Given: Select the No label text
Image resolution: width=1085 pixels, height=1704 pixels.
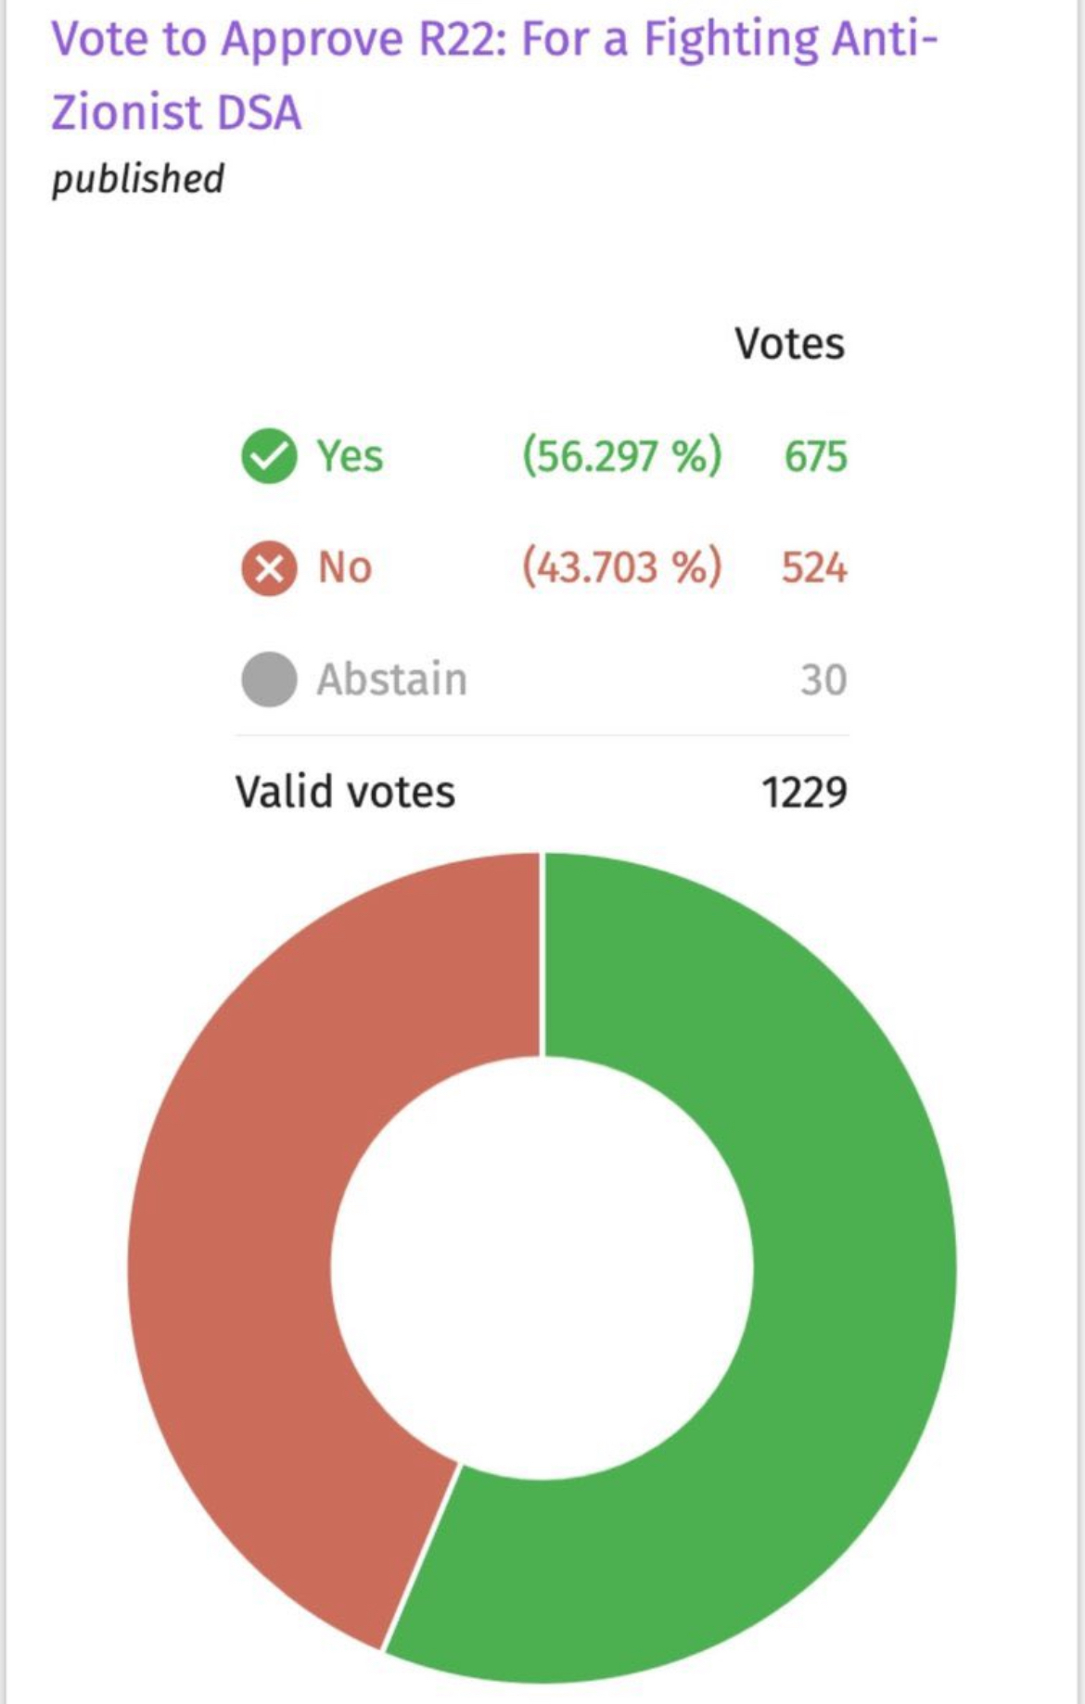Looking at the screenshot, I should tap(345, 567).
